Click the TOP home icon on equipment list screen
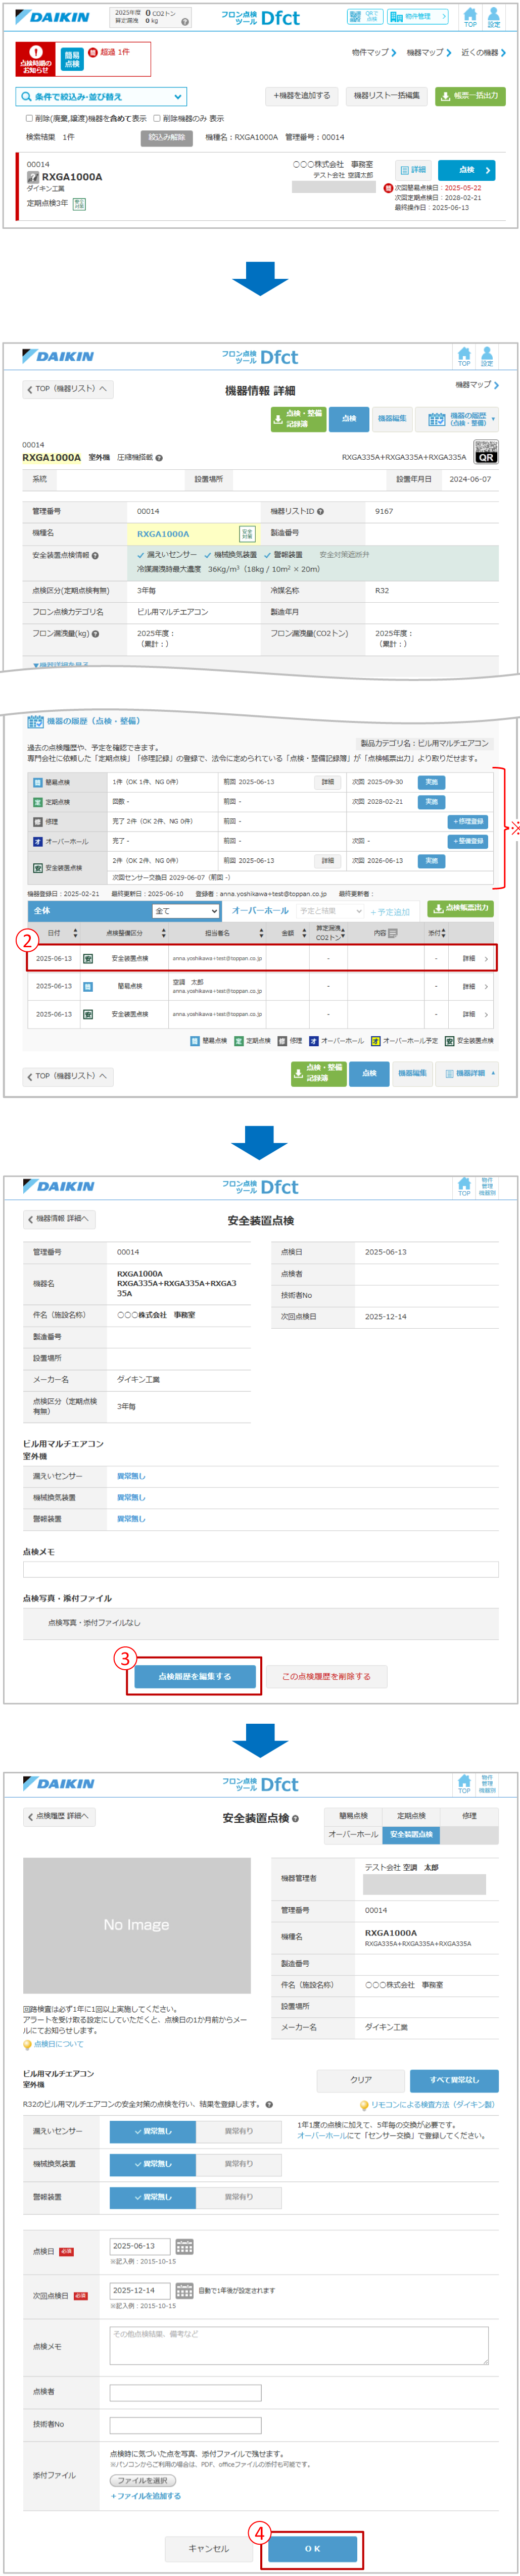This screenshot has width=520, height=2576. click(x=470, y=17)
